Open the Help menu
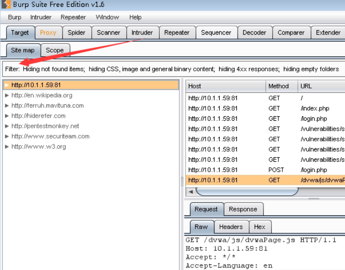 135,17
